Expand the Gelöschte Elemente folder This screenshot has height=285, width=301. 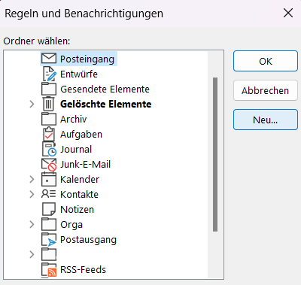point(32,104)
